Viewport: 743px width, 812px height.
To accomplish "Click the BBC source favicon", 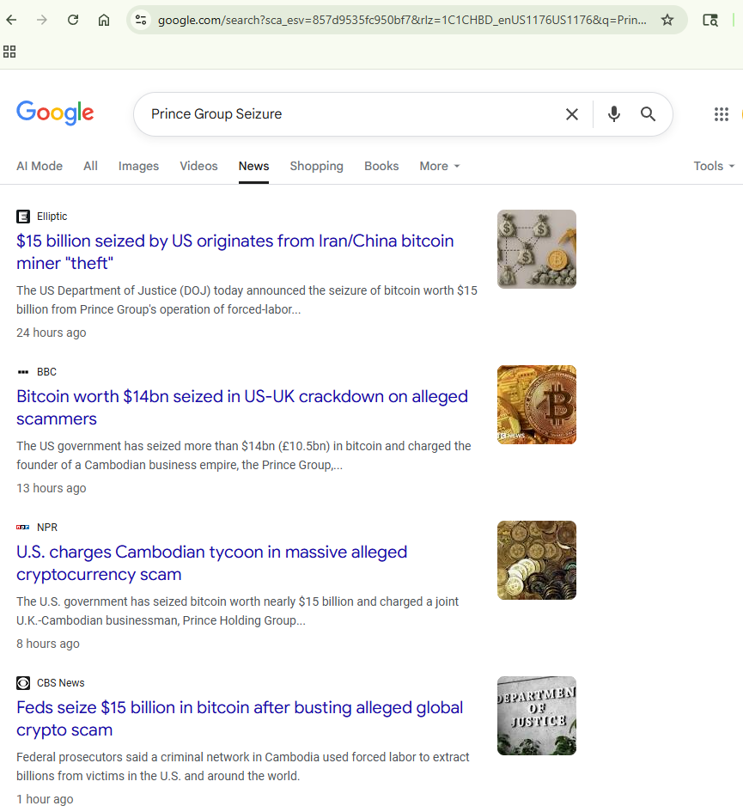I will pos(23,372).
